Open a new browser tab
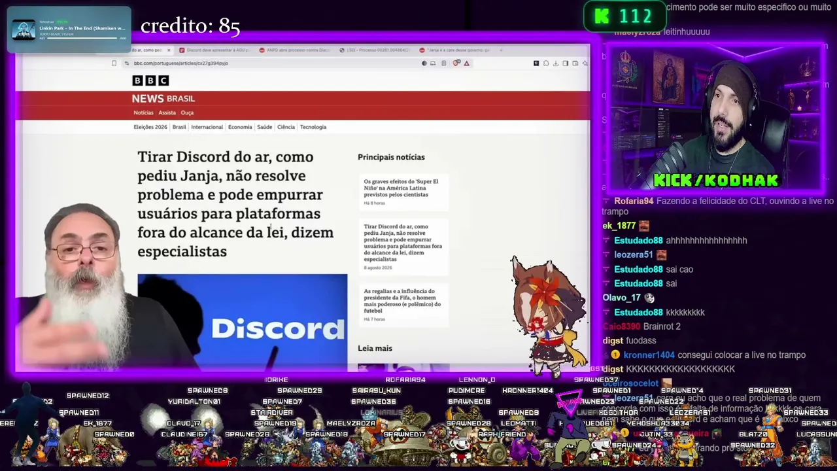The width and height of the screenshot is (837, 471). pos(502,50)
